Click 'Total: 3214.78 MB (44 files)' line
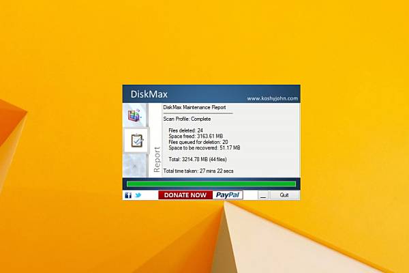409x273 pixels. (x=198, y=159)
